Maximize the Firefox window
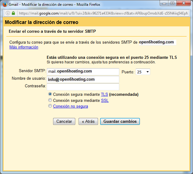The height and width of the screenshot is (174, 193). click(x=172, y=3)
